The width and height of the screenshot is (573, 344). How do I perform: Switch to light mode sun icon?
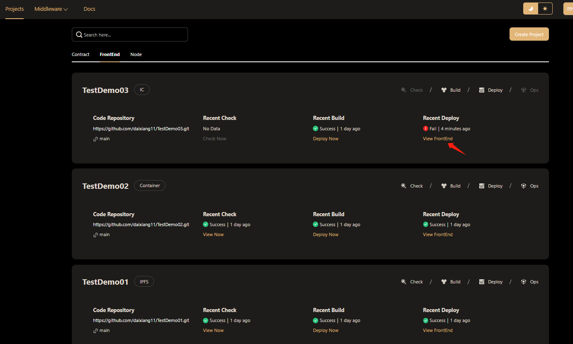(545, 9)
